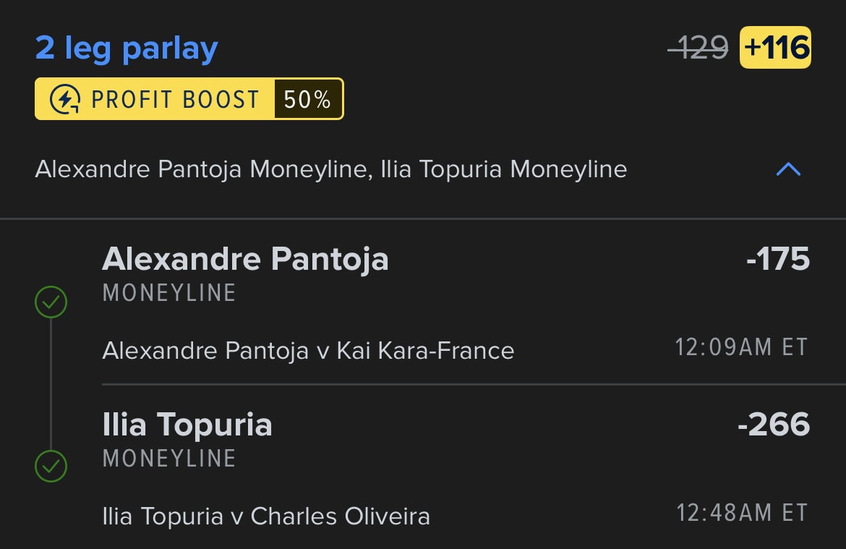Click the MONEYLINE label under Pantoja
The width and height of the screenshot is (846, 549).
pos(169,293)
